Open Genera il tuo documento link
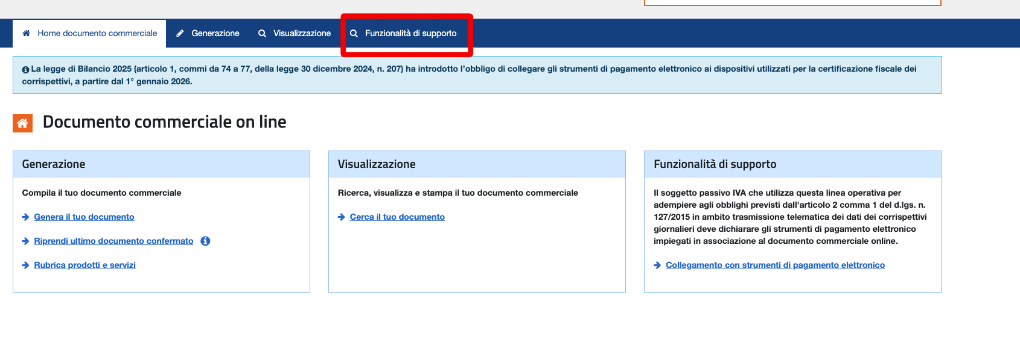Viewport: 1020px width, 348px height. pos(84,217)
